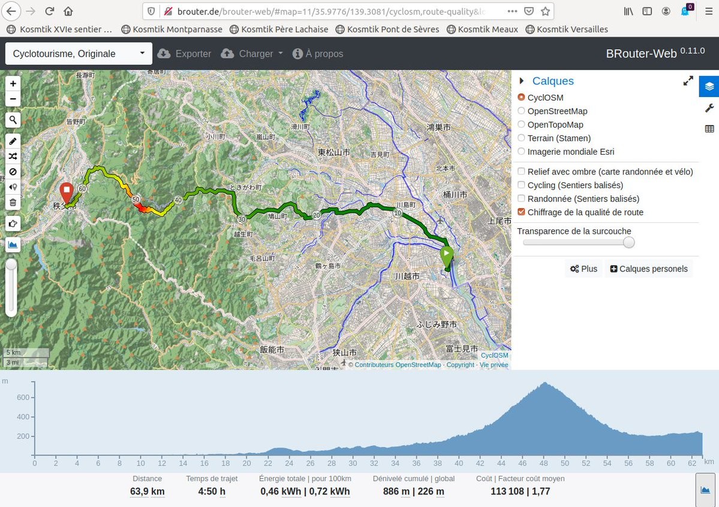Open the Exporter menu item
Screen dimensions: 719x507
[184, 54]
